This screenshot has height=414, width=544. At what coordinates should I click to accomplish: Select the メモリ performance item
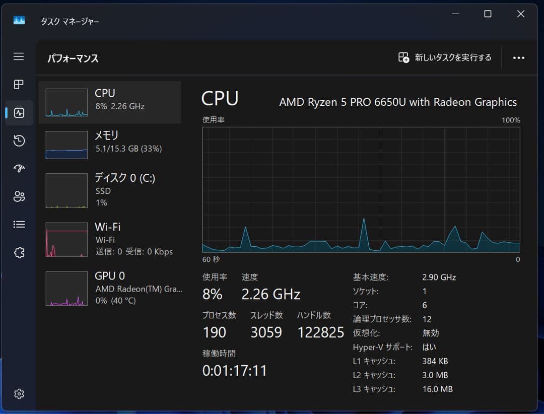click(110, 145)
